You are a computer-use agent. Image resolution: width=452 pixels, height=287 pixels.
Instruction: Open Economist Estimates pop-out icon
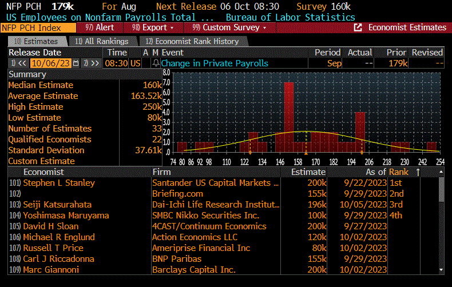[x=358, y=27]
